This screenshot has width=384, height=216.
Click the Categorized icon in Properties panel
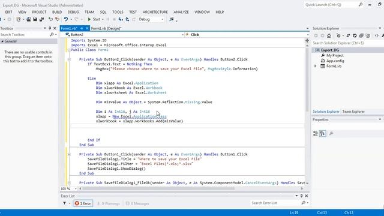[316, 133]
